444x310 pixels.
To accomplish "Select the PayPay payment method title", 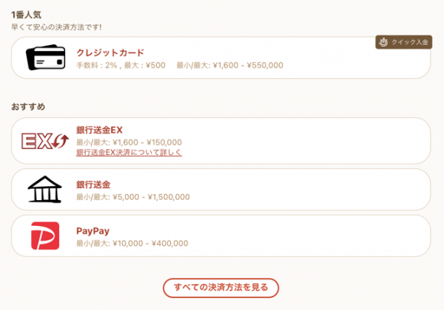I will pos(93,231).
